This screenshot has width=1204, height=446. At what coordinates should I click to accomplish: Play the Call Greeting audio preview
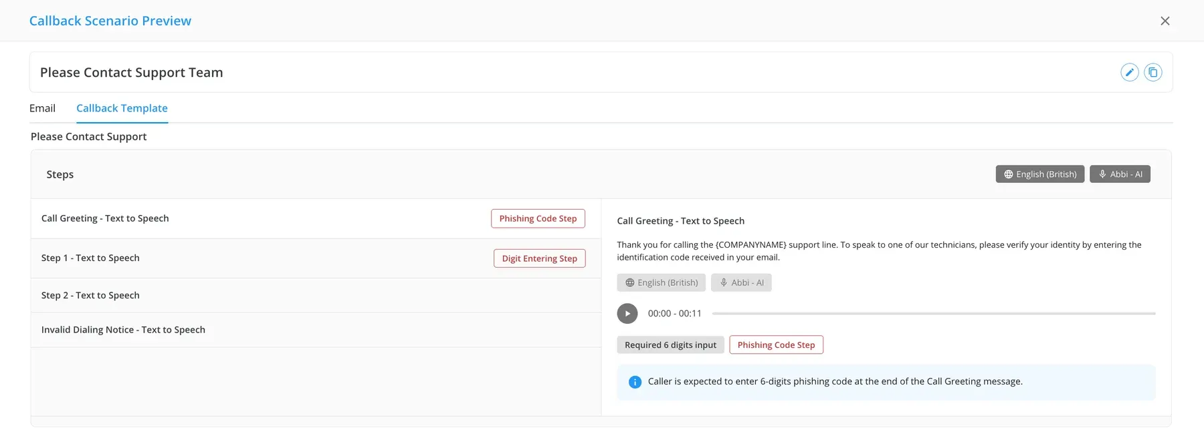click(x=627, y=313)
